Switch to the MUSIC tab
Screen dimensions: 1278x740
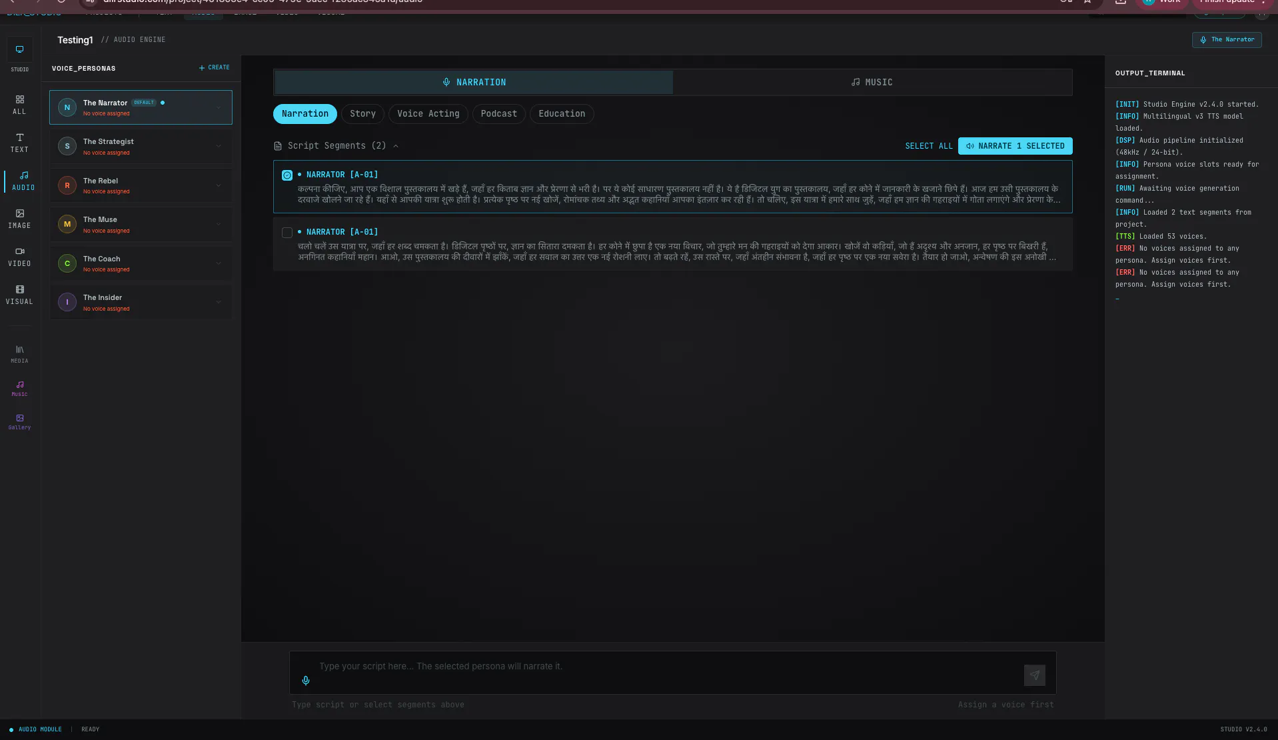(872, 82)
